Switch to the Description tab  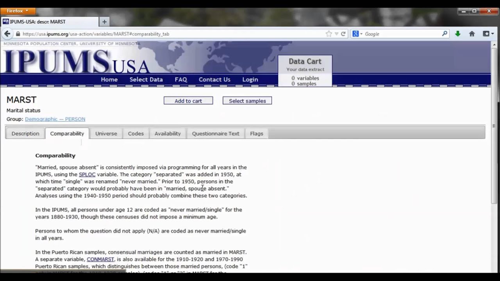tap(25, 133)
